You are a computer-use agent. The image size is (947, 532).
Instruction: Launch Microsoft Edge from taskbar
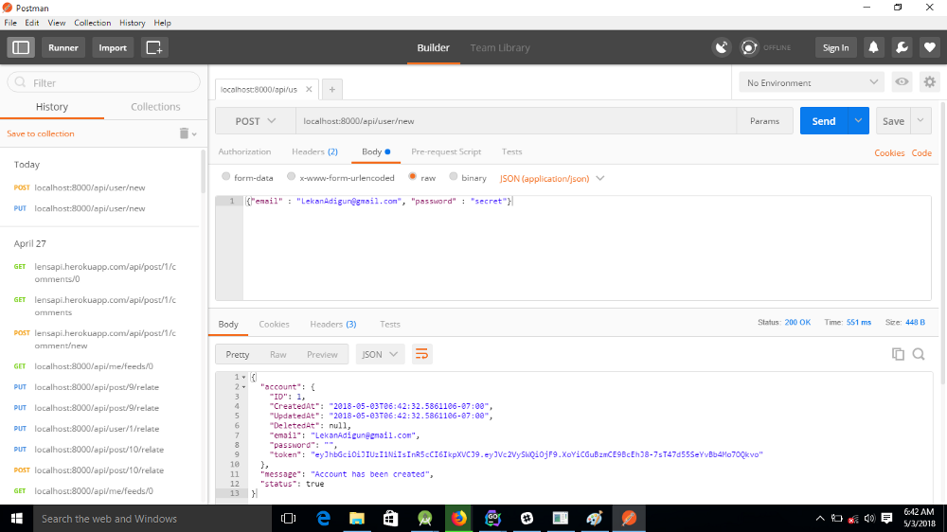click(323, 519)
